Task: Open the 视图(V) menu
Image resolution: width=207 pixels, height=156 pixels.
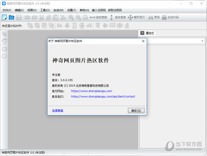Action: [32, 10]
